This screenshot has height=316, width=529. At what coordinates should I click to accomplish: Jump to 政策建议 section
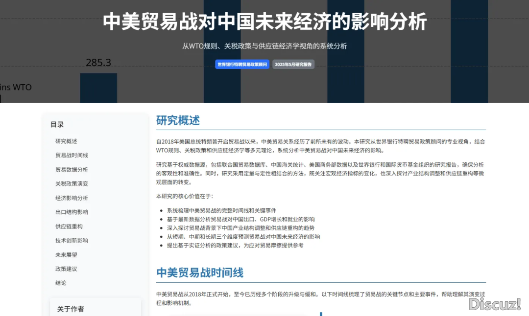point(66,269)
